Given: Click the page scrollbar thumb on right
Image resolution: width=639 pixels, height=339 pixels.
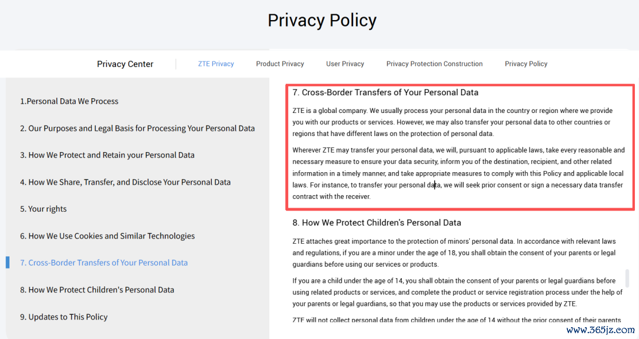Looking at the screenshot, I should pyautogui.click(x=627, y=278).
